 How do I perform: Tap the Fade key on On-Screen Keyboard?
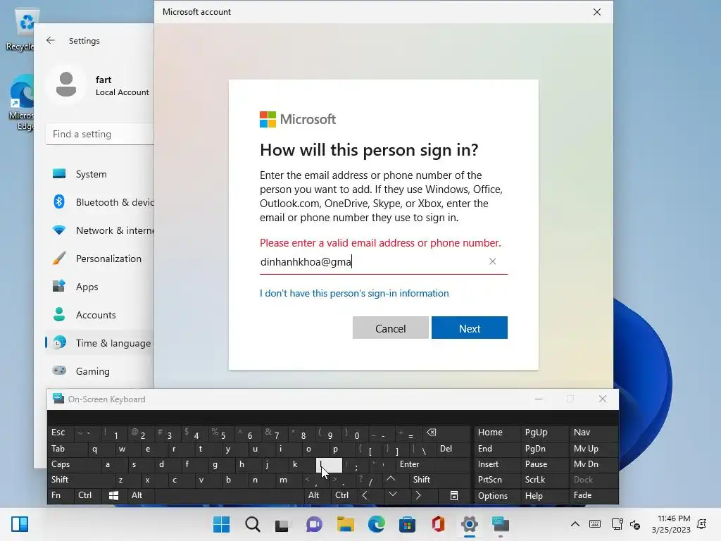594,495
